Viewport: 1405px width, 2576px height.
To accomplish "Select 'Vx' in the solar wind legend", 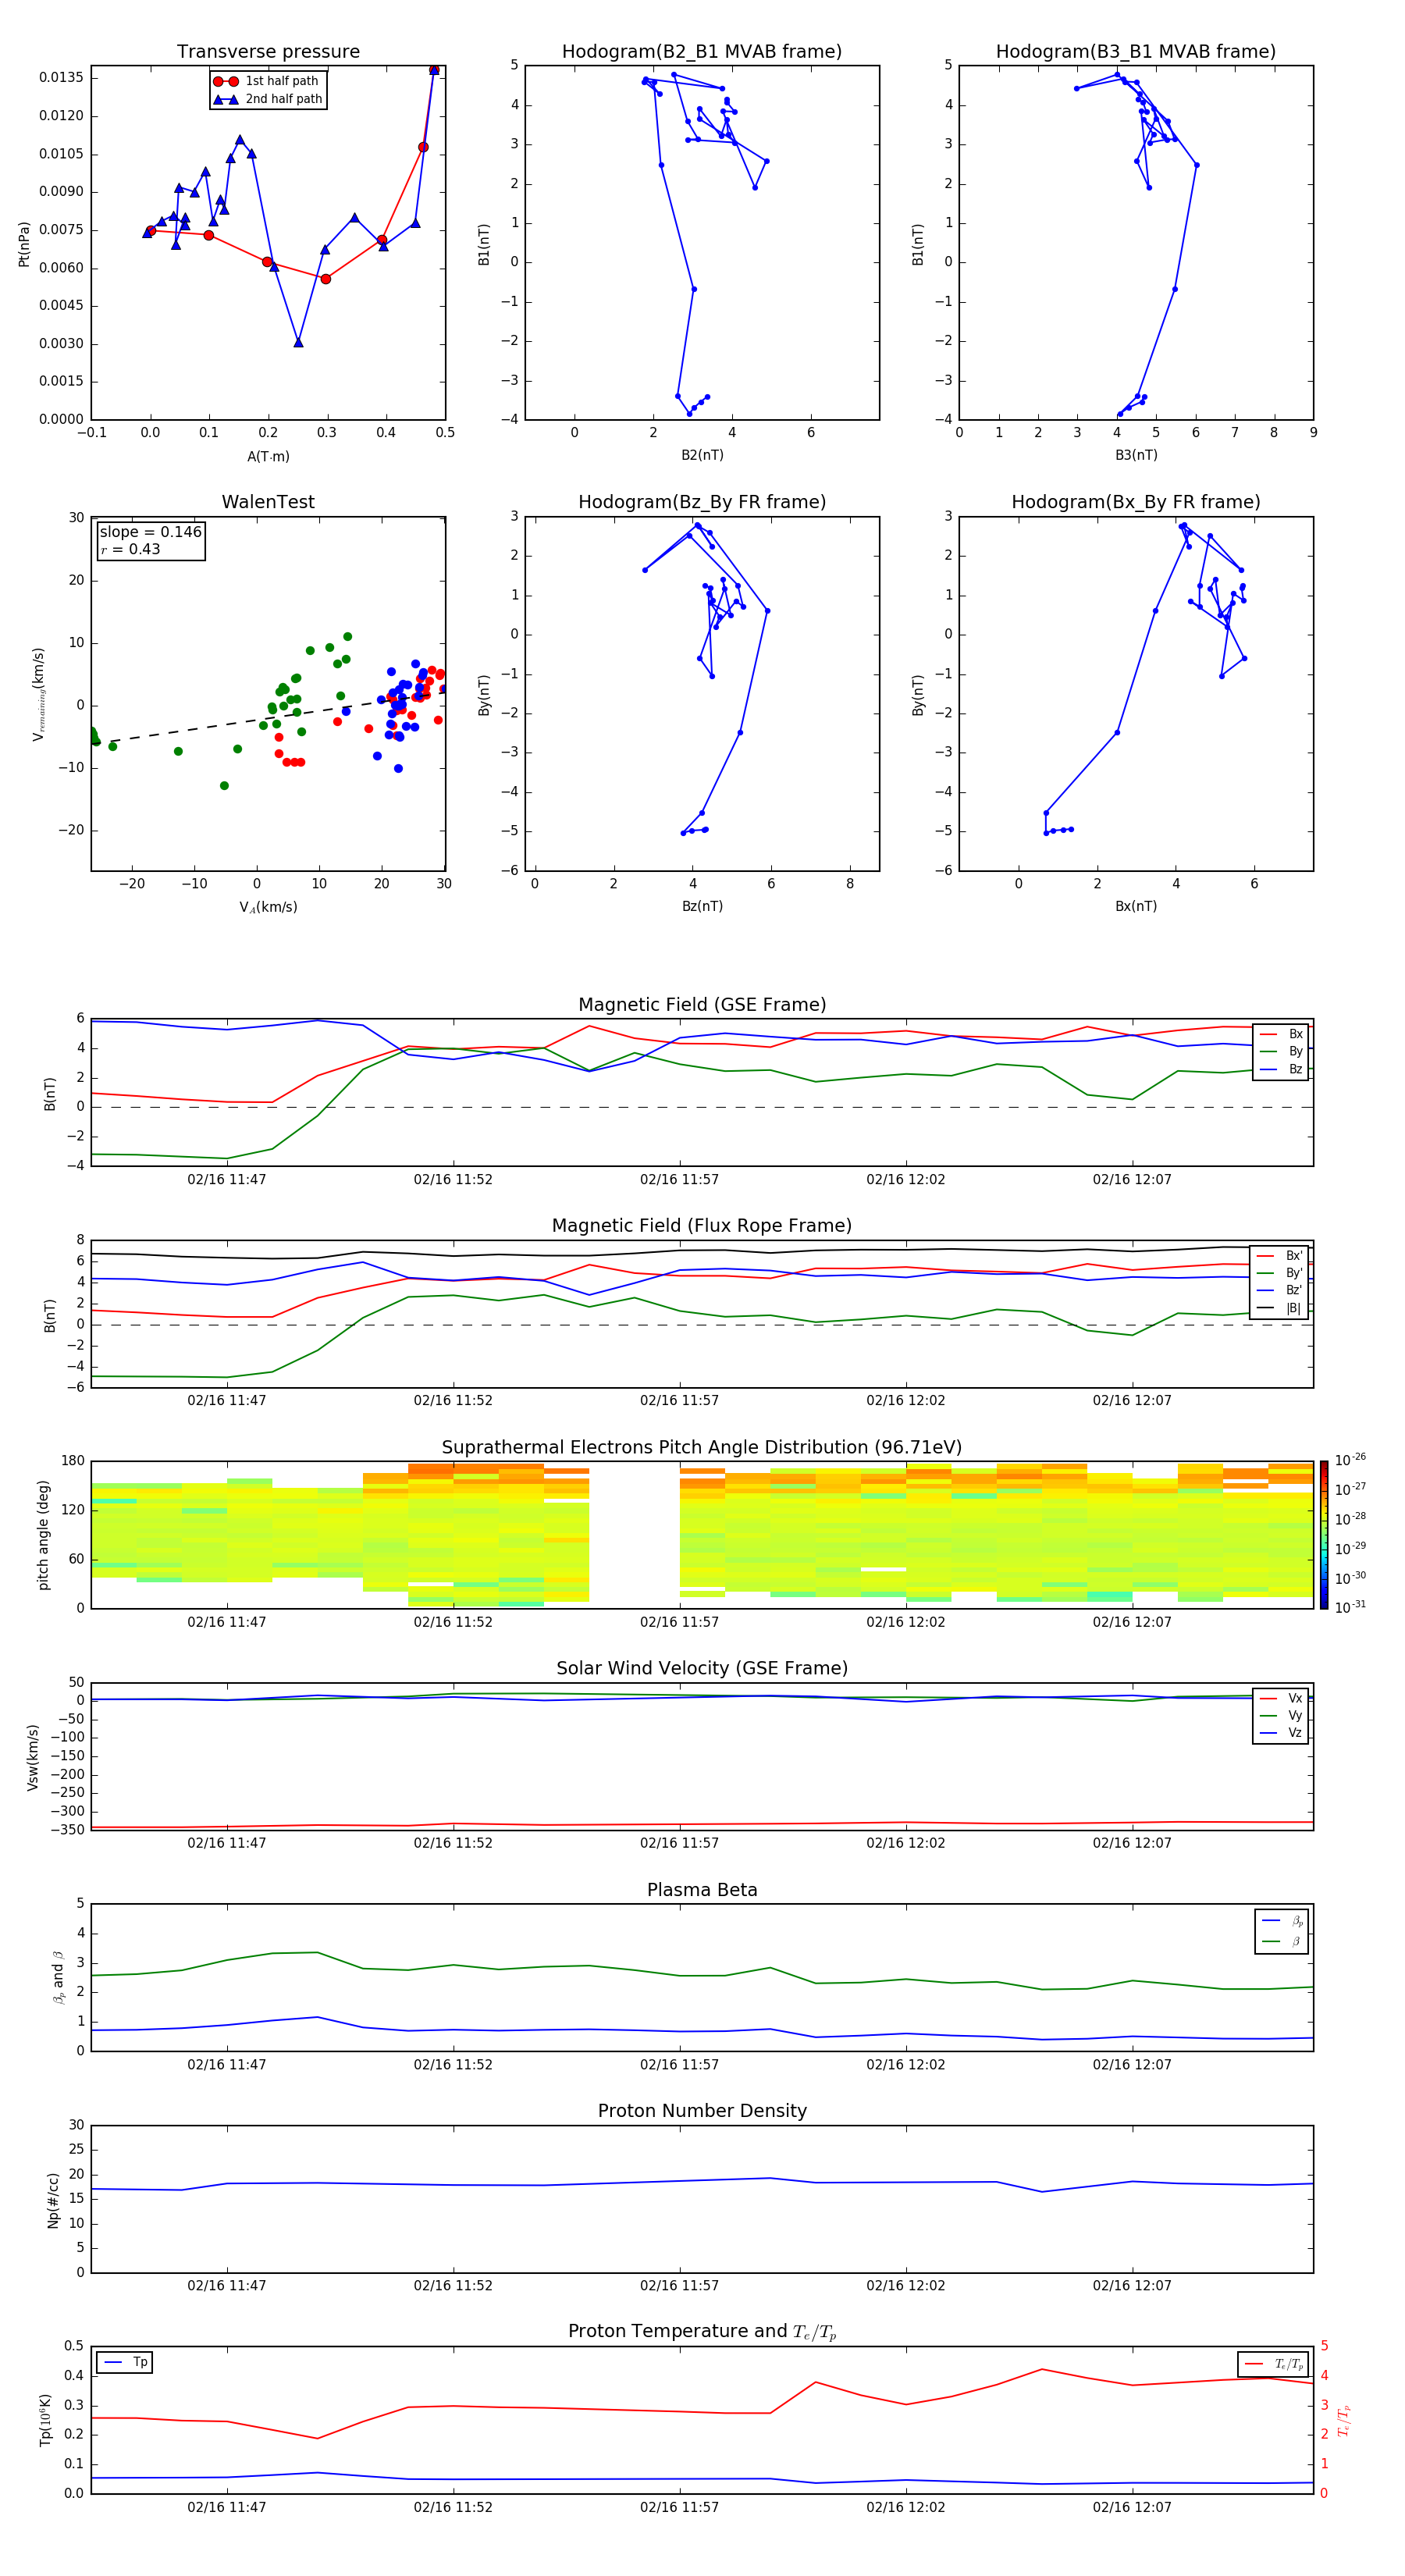I will coord(1281,1698).
